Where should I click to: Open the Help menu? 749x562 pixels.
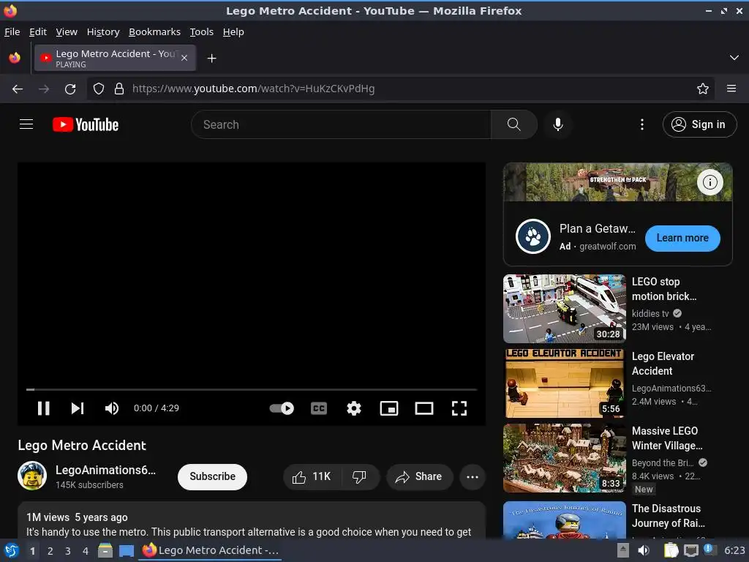coord(233,31)
